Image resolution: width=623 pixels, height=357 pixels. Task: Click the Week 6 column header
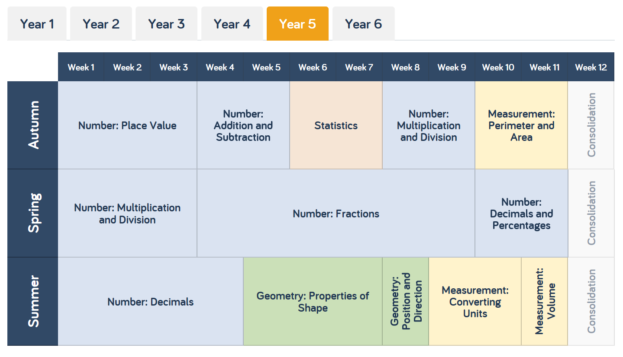[313, 67]
